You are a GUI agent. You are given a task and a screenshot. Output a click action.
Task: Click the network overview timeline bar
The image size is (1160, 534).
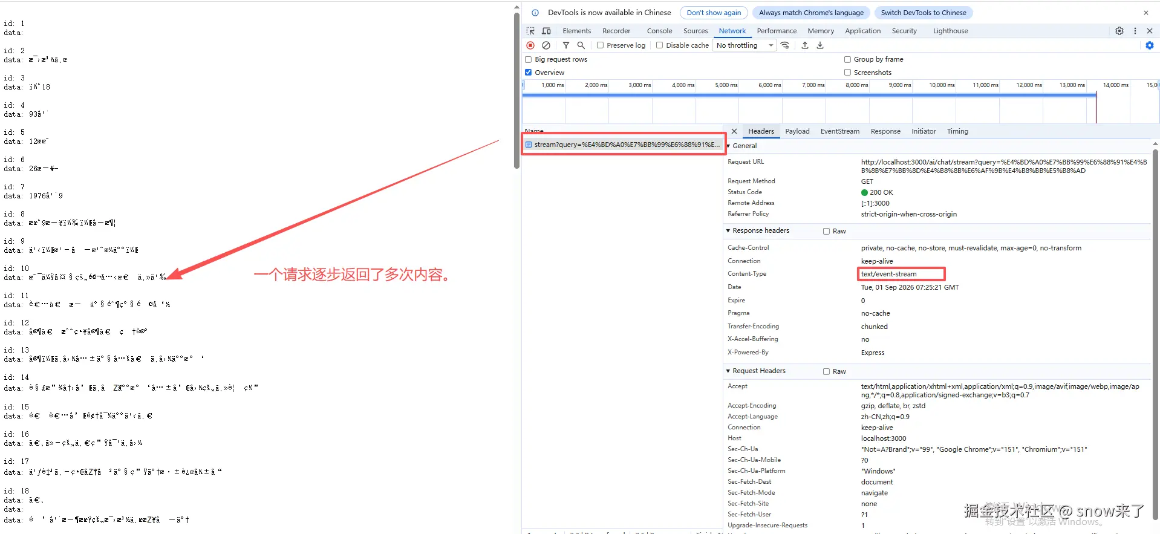pyautogui.click(x=809, y=95)
